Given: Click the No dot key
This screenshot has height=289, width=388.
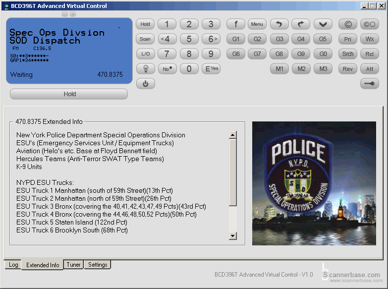Looking at the screenshot, I should [x=167, y=68].
